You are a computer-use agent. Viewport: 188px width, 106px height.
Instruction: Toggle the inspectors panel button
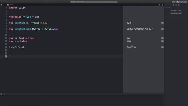(185, 2)
